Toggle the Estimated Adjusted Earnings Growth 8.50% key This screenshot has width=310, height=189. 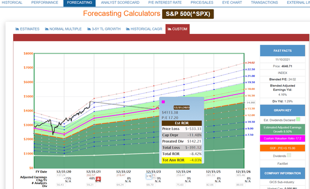click(x=282, y=130)
